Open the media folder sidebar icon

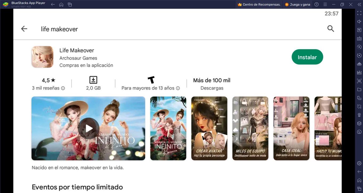point(359,89)
